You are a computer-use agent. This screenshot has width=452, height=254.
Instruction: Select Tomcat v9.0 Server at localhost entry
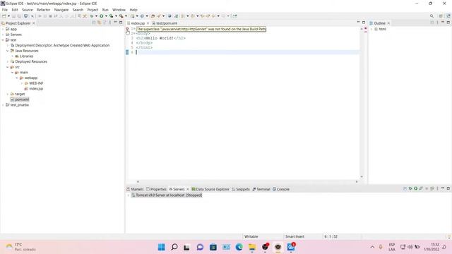(x=167, y=195)
